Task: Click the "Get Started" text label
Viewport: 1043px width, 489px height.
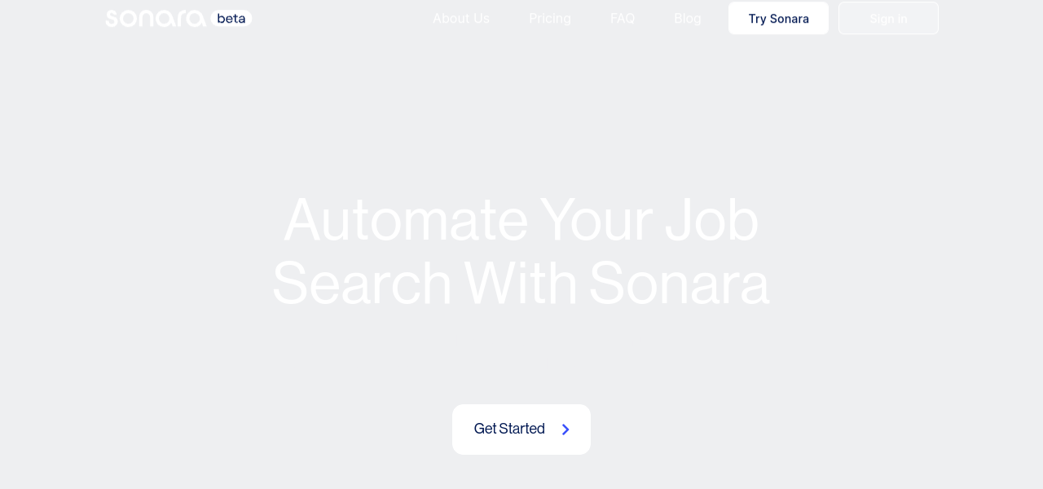Action: pos(509,429)
